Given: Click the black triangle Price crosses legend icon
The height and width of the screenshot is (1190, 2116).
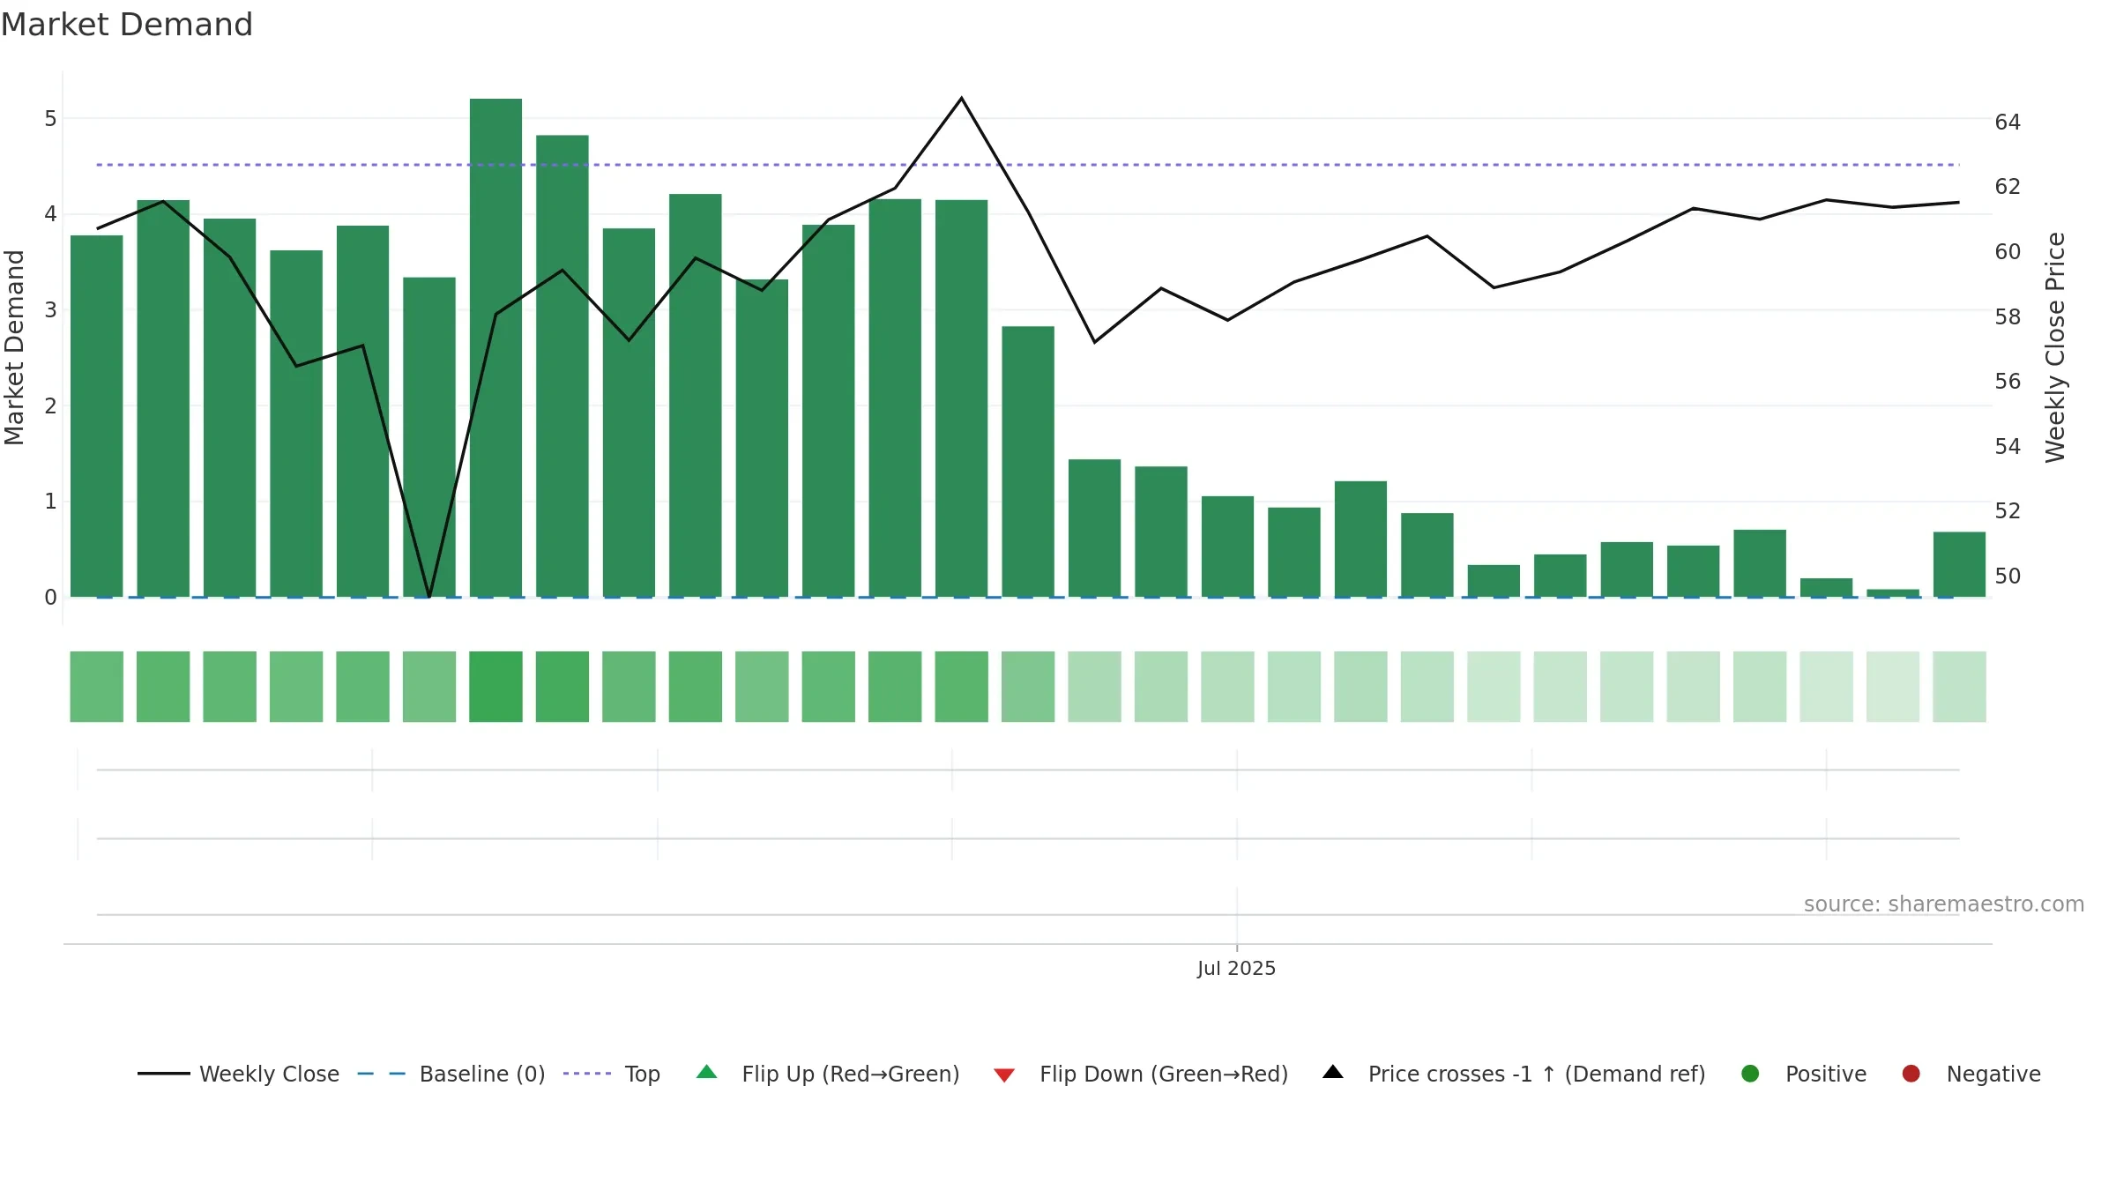Looking at the screenshot, I should point(1333,1073).
